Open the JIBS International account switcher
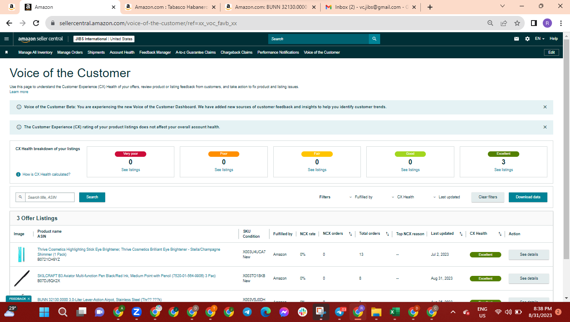Image resolution: width=570 pixels, height=322 pixels. click(104, 39)
